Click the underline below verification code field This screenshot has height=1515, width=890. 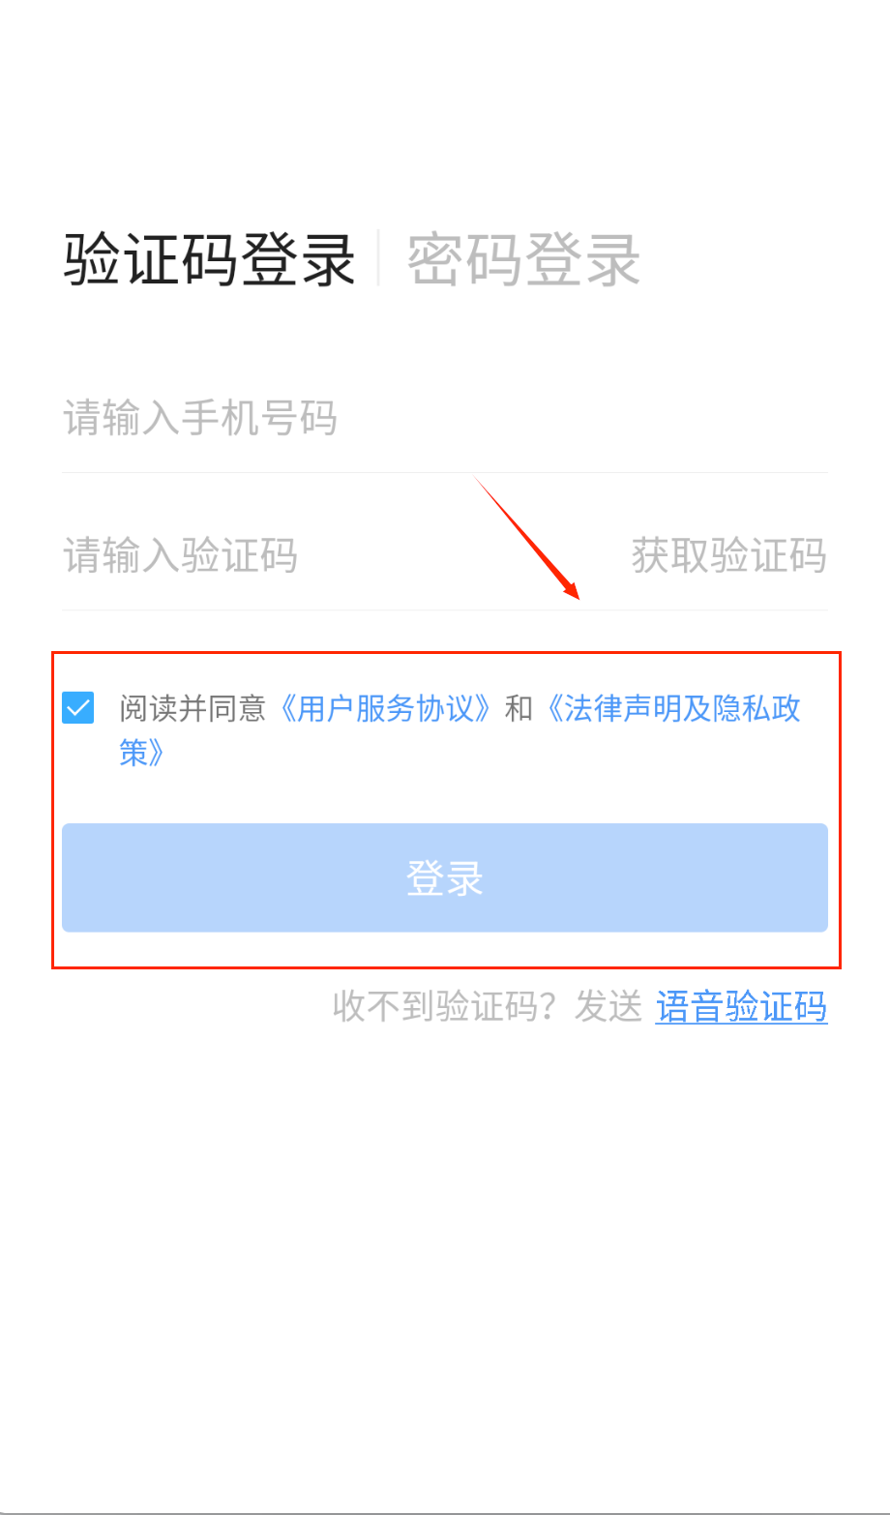(445, 609)
